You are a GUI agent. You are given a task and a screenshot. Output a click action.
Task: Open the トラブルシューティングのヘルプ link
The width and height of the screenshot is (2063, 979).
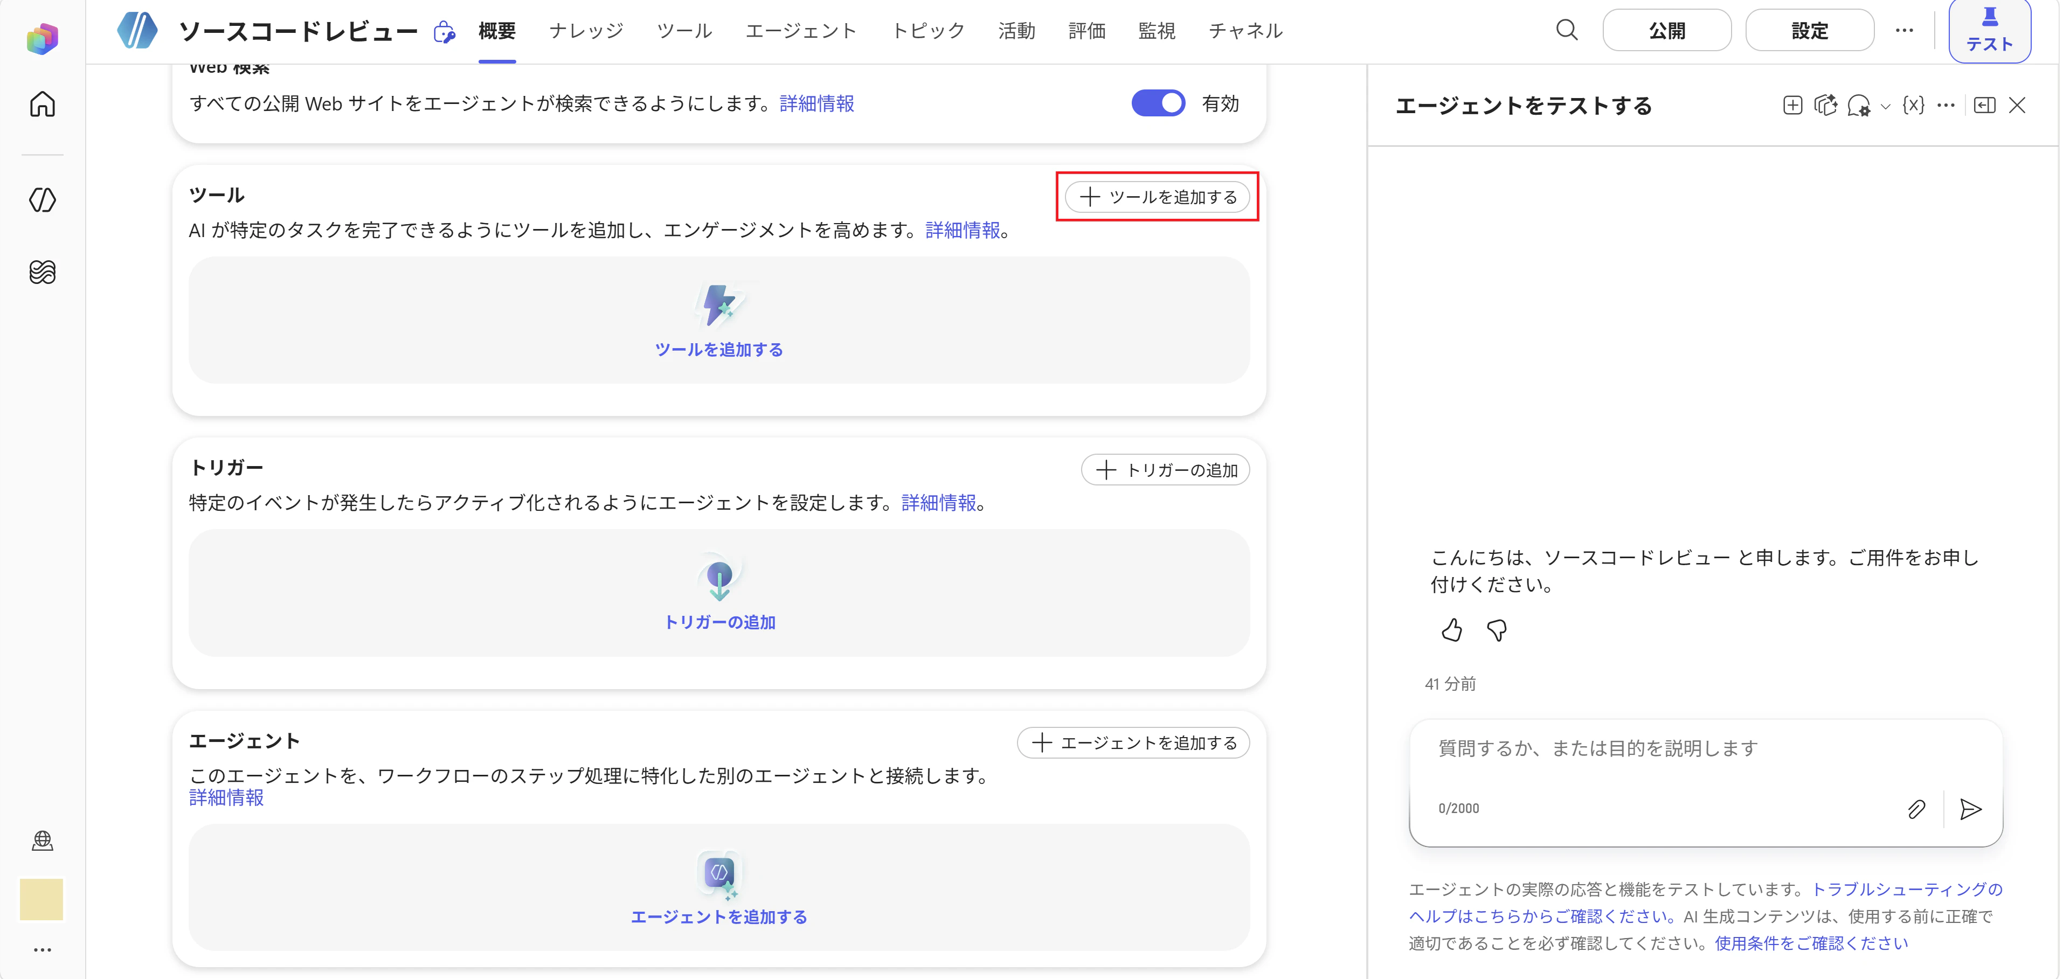point(1706,902)
